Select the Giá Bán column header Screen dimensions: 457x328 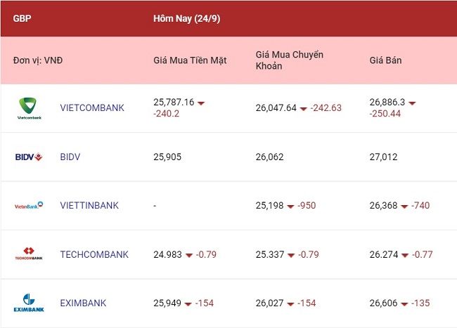tap(385, 60)
